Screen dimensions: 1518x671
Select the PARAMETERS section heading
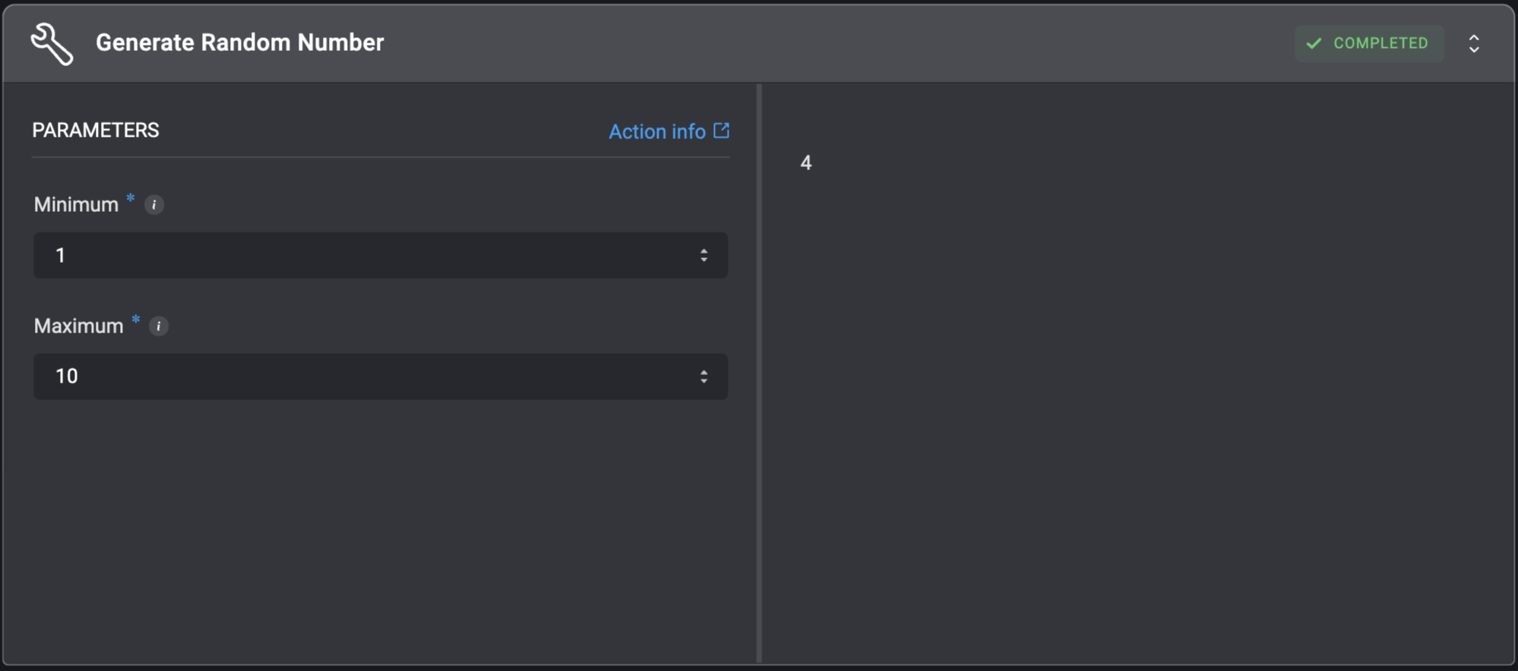click(x=96, y=131)
